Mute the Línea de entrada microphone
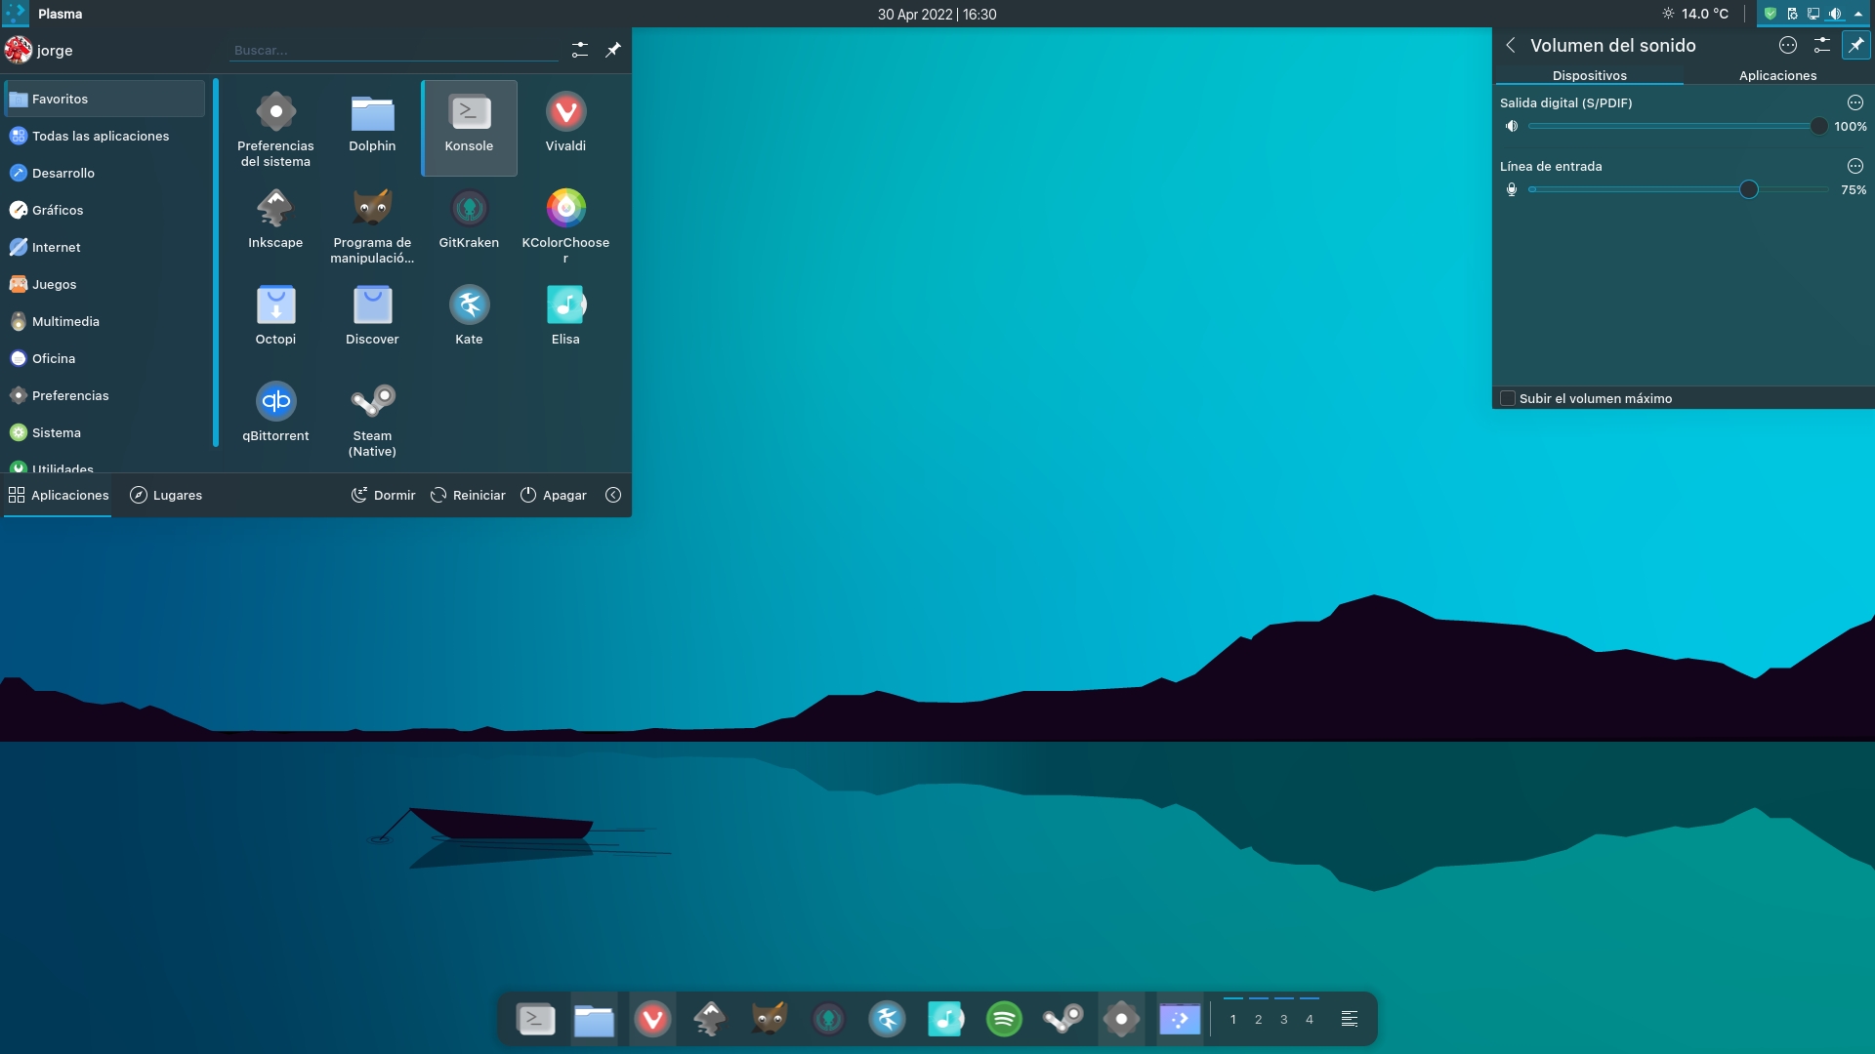Image resolution: width=1875 pixels, height=1054 pixels. (1512, 189)
